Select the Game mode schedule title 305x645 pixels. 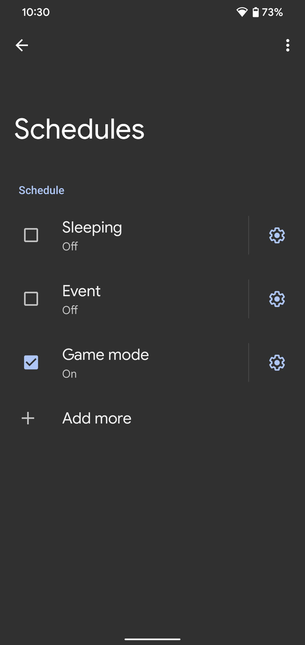point(105,355)
